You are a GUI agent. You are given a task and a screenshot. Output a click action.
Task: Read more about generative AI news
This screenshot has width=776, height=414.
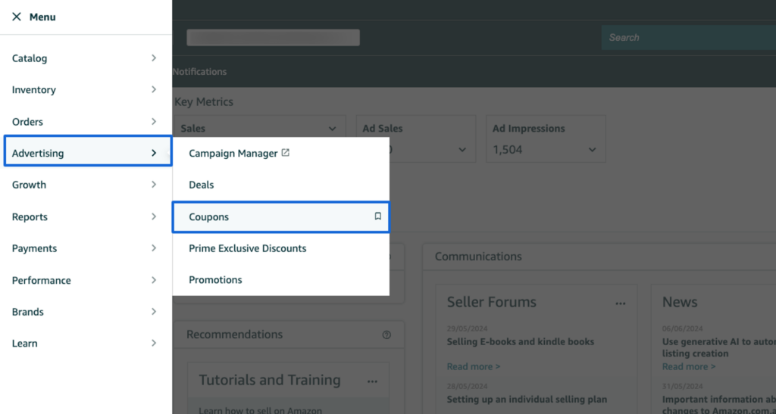(x=689, y=366)
